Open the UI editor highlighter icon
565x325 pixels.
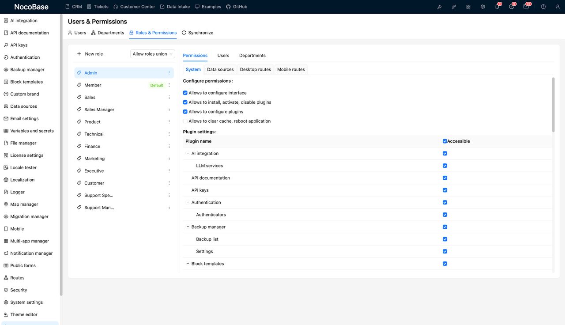[x=439, y=7]
